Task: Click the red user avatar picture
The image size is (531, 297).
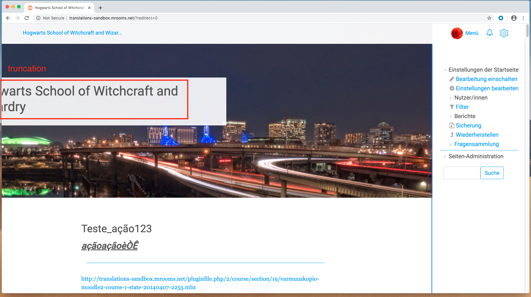Action: tap(457, 33)
